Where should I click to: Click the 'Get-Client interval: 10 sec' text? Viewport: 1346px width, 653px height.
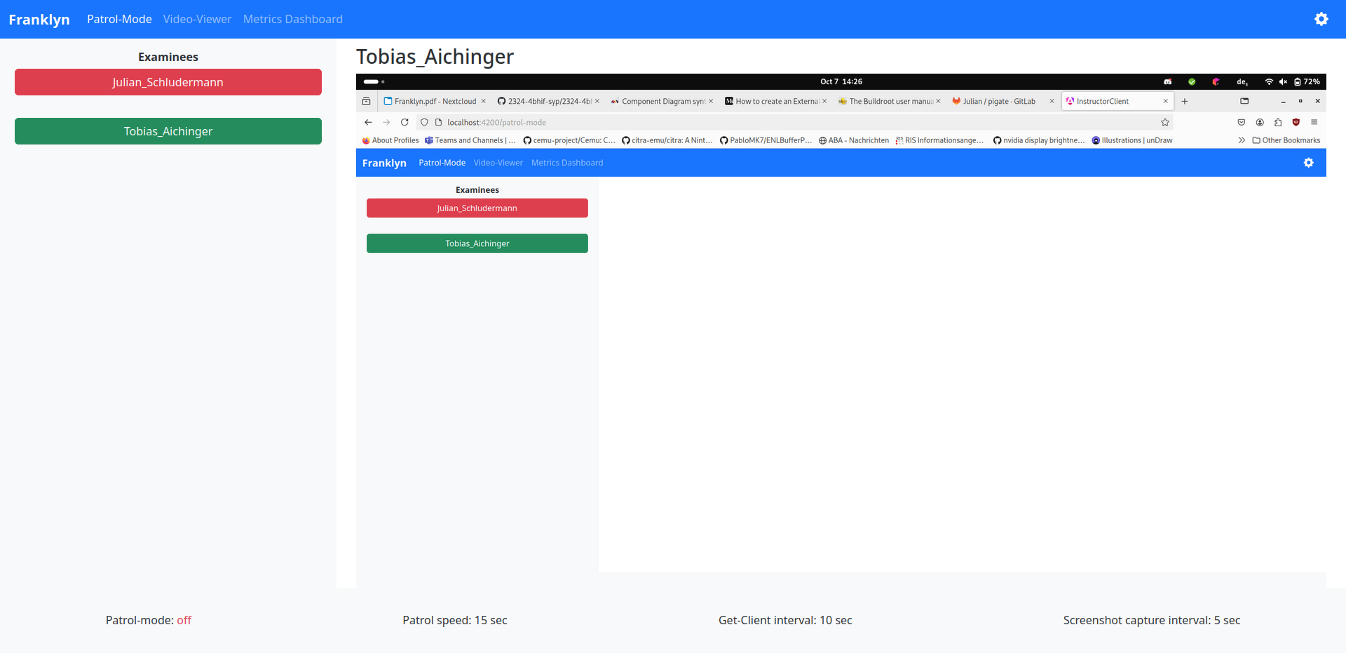(x=785, y=620)
